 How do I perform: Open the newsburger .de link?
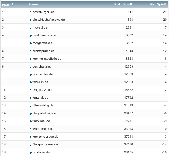click(x=43, y=12)
